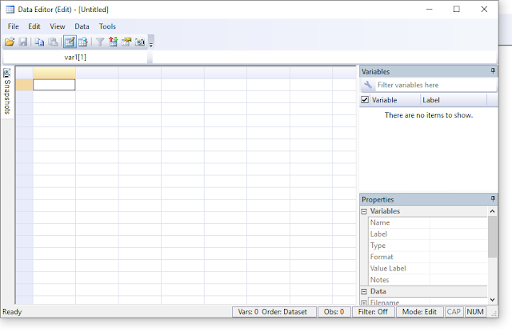Click Properties scrollbar down arrow
The image size is (512, 336).
pyautogui.click(x=493, y=299)
